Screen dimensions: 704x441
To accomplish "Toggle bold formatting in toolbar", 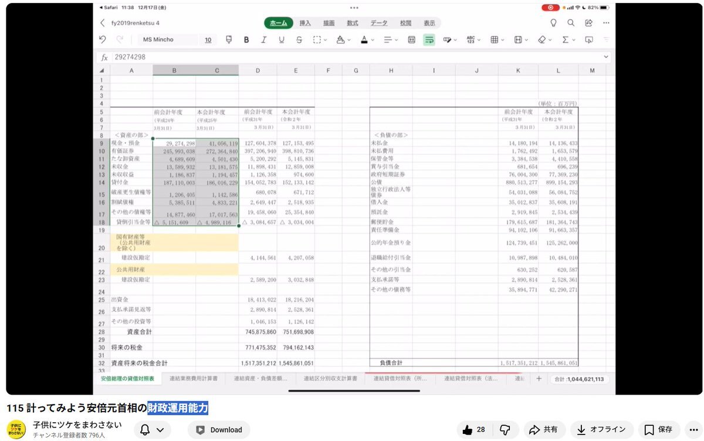I will click(x=246, y=40).
